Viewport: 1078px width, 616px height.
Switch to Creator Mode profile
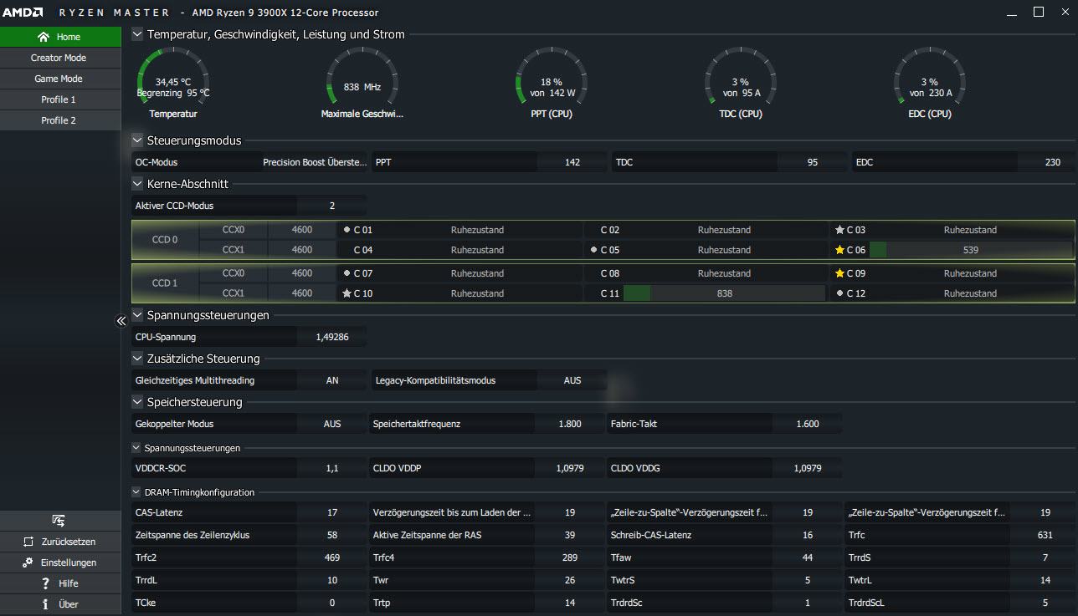pyautogui.click(x=60, y=58)
